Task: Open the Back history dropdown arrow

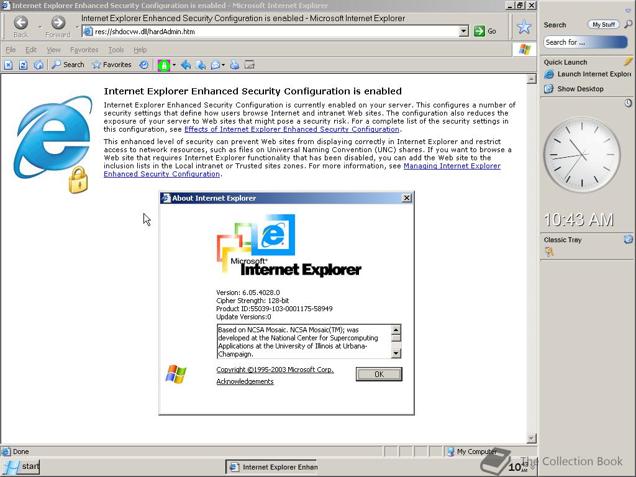Action: (x=40, y=27)
